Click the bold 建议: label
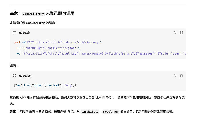 click(x=14, y=112)
